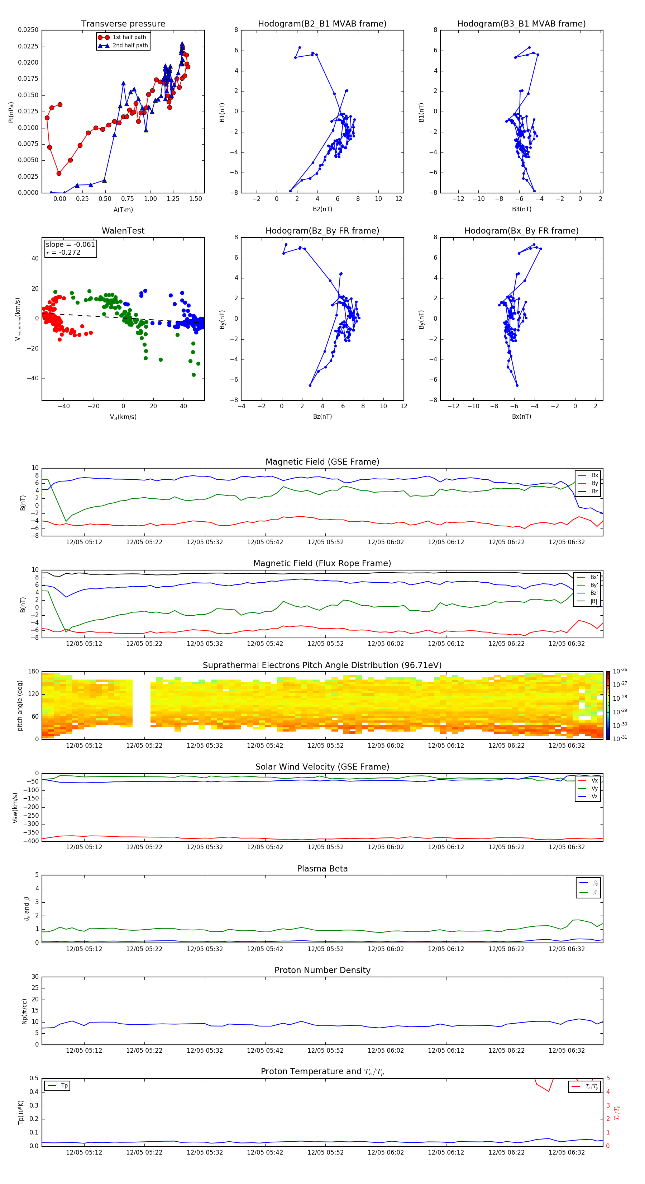Select the "Tp" legend entry
Screen dimensions: 645x1184
(57, 1086)
